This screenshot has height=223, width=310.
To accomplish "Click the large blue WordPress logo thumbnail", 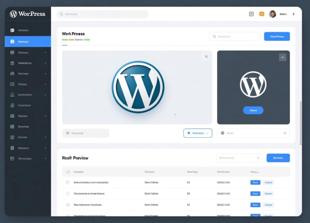I will (x=138, y=87).
